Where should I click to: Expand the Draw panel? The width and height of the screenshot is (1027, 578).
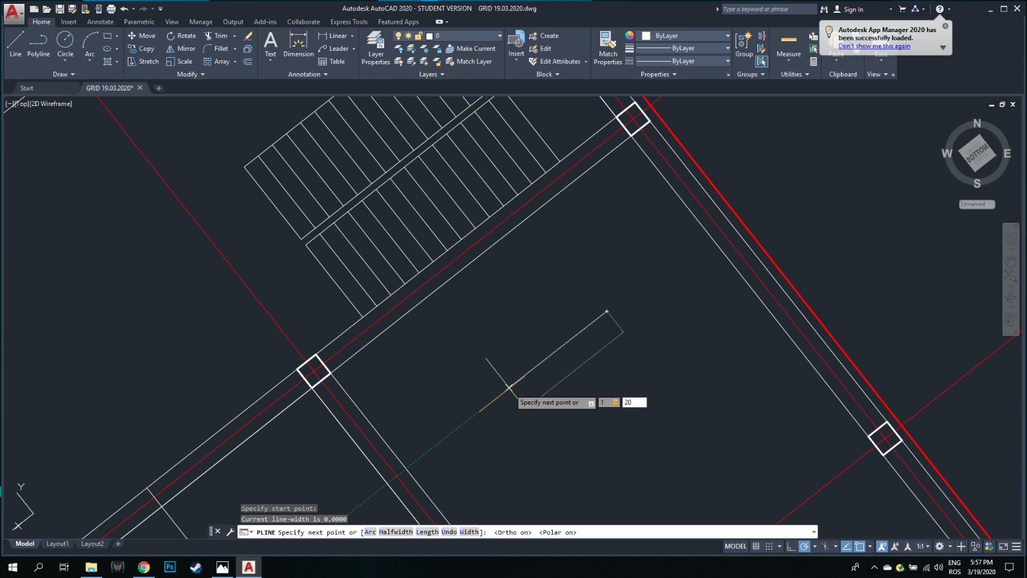63,74
